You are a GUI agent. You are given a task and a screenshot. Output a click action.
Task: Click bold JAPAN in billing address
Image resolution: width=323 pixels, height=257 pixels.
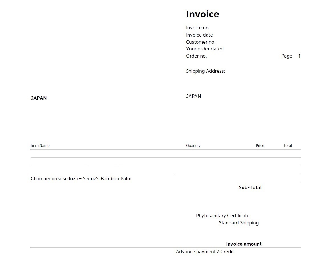point(39,98)
